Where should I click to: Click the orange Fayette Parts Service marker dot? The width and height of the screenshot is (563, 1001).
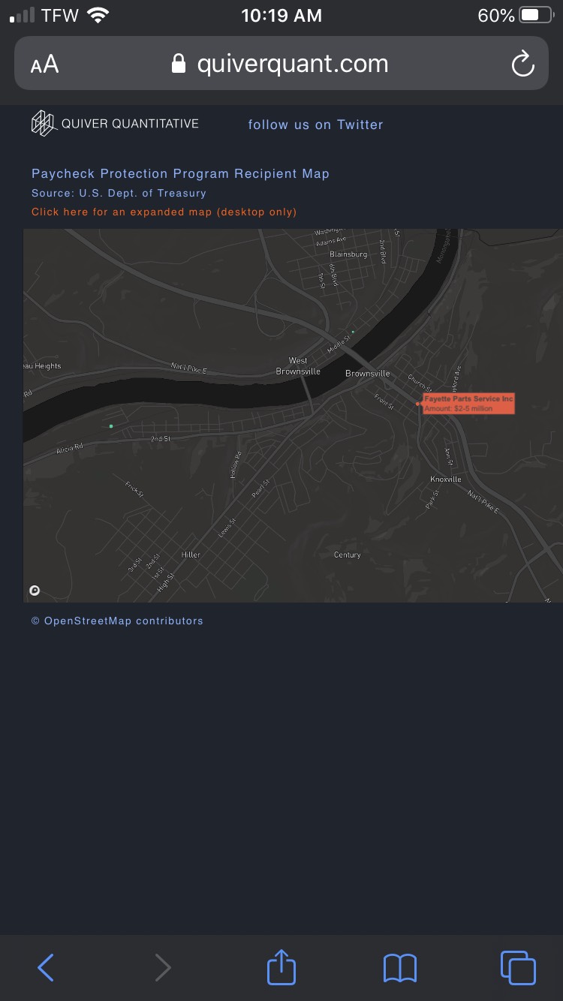coord(418,404)
